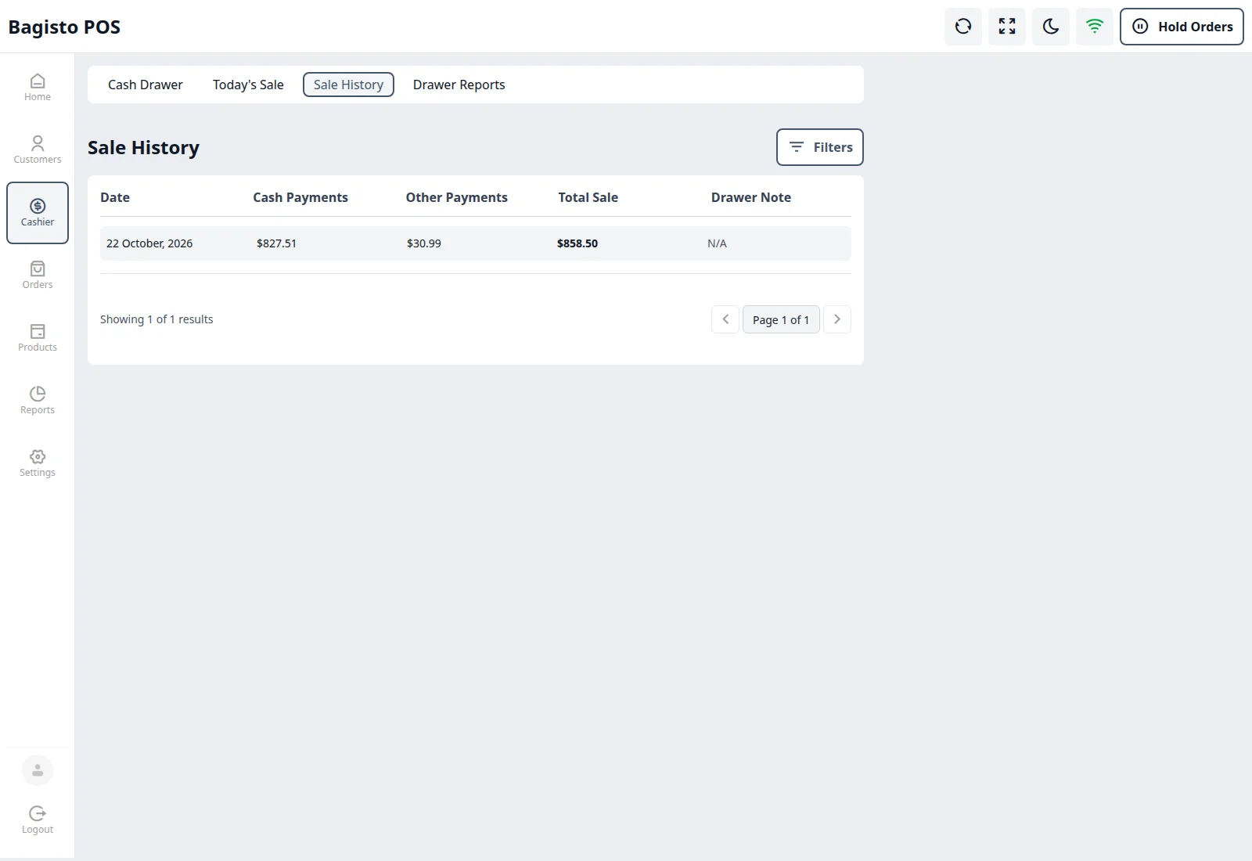Log out using the Logout icon
1252x861 pixels.
click(x=38, y=820)
